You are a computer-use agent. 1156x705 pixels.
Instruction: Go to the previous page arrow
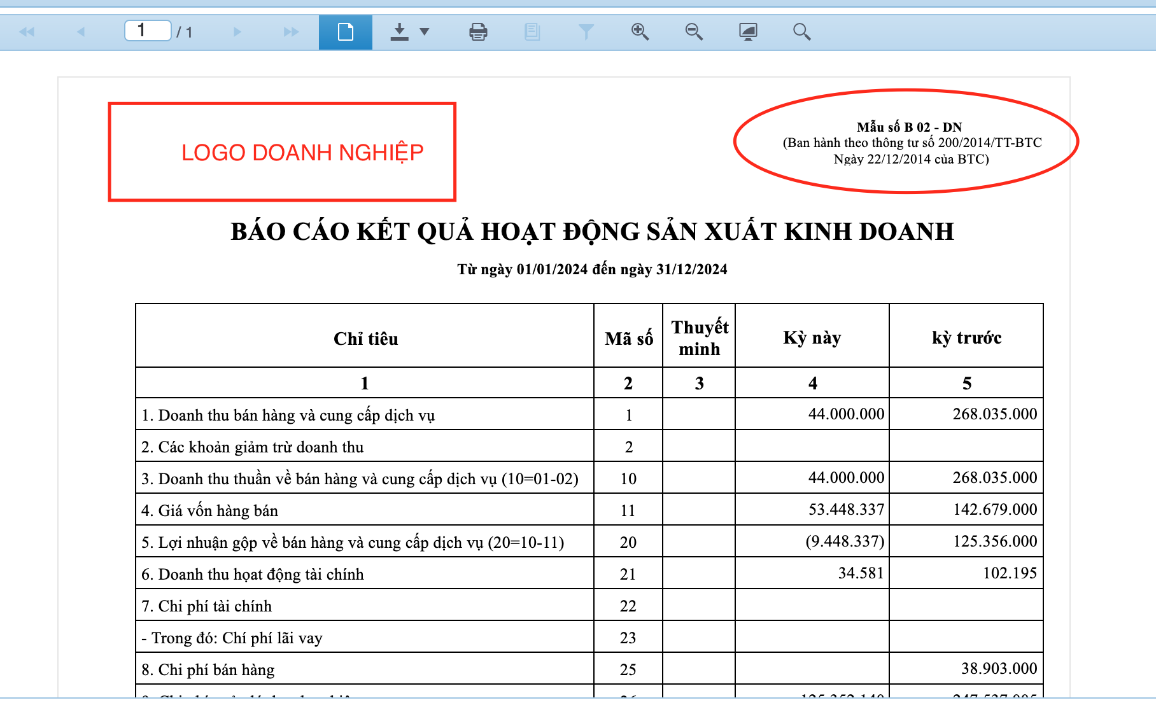click(x=81, y=32)
